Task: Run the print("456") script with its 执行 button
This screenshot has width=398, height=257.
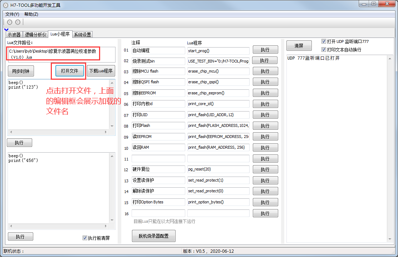Action: pos(20,237)
